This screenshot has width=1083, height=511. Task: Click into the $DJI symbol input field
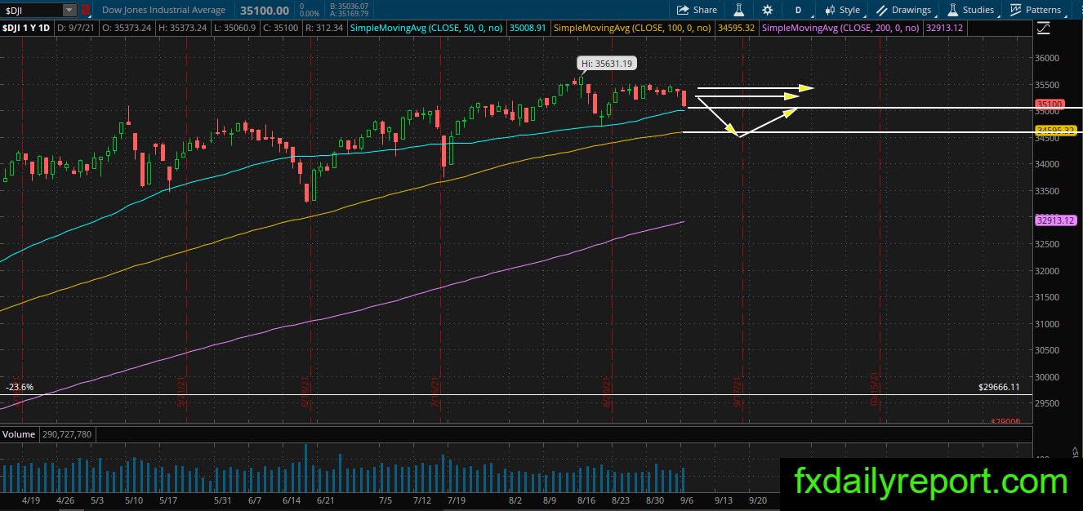tap(32, 11)
